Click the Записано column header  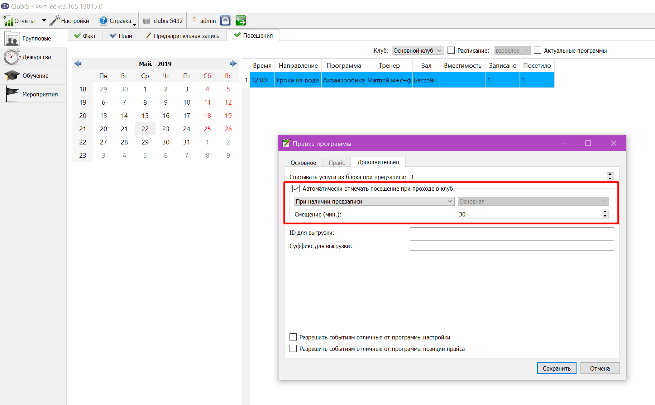(x=503, y=66)
